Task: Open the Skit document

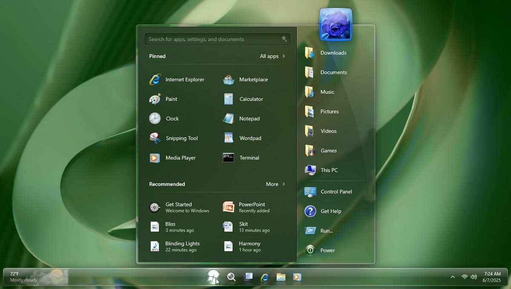Action: pyautogui.click(x=246, y=227)
